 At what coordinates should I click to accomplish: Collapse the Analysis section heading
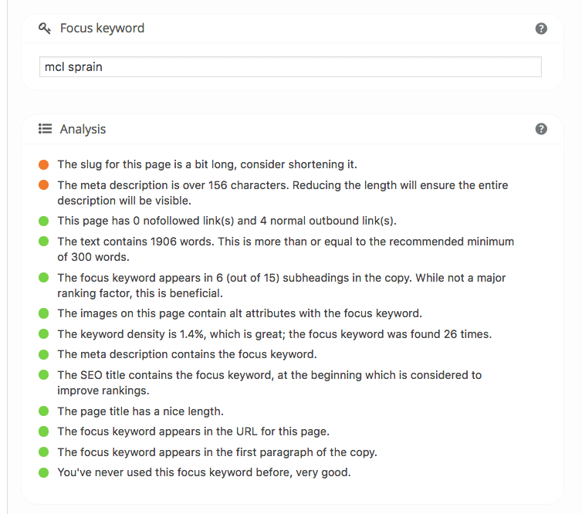tap(83, 129)
